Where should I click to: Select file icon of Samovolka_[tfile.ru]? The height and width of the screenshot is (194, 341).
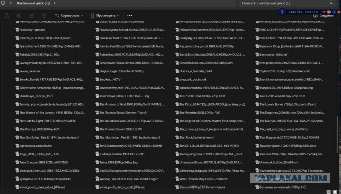pyautogui.click(x=257, y=54)
